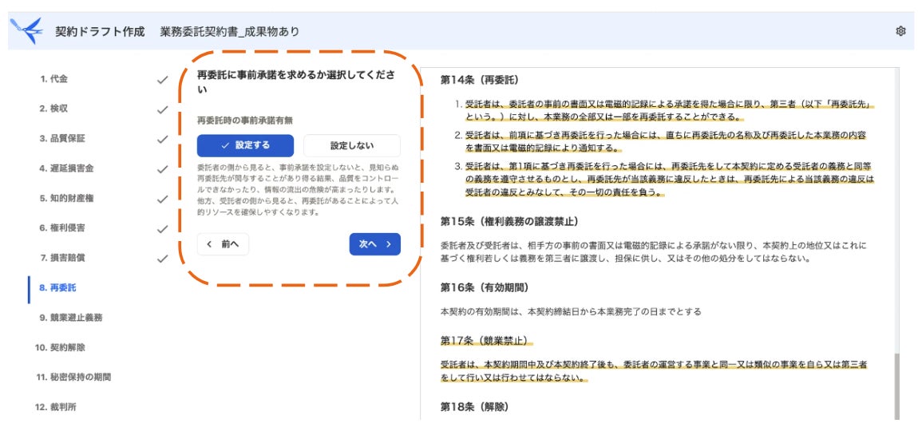Click the bird logo icon in header

coord(27,30)
